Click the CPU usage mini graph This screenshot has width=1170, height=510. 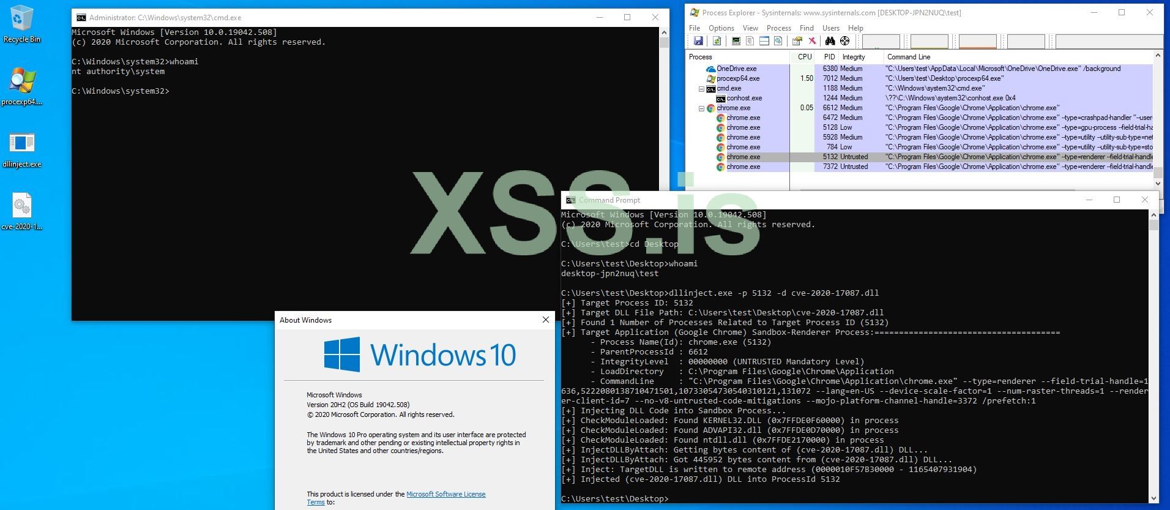(x=881, y=41)
